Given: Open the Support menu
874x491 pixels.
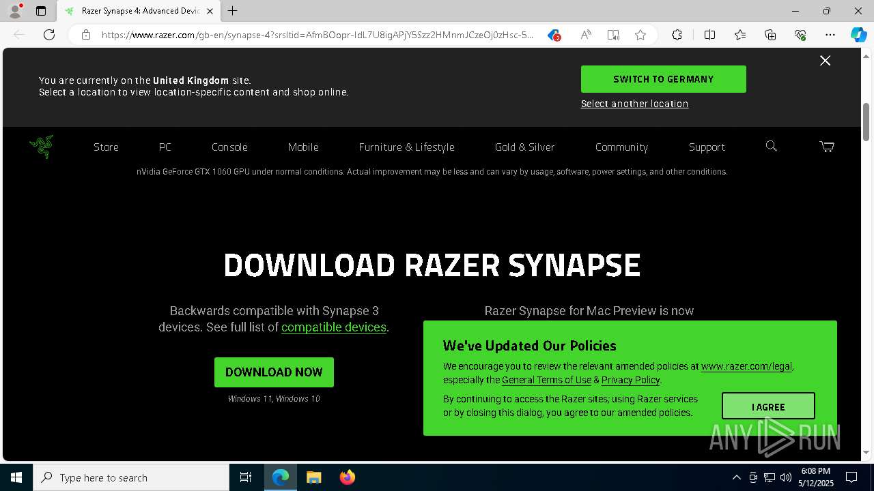Looking at the screenshot, I should (707, 147).
